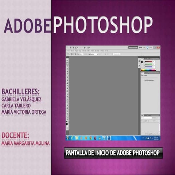Open the Screen Mode dropdown icon
Screen dimensions: 175x175
coord(88,47)
